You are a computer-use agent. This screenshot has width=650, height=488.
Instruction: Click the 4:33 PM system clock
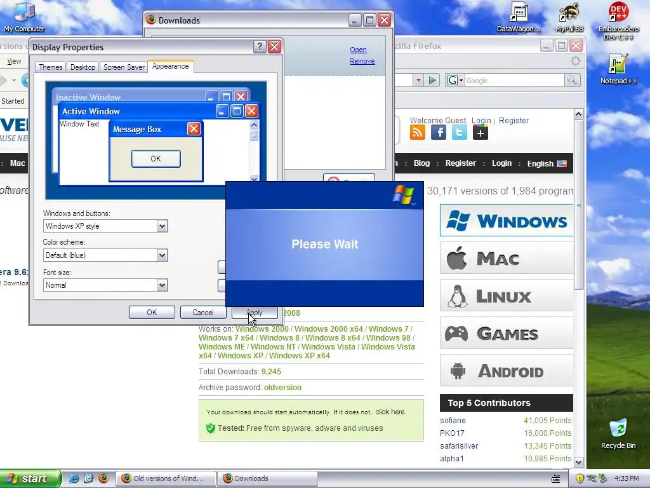627,478
